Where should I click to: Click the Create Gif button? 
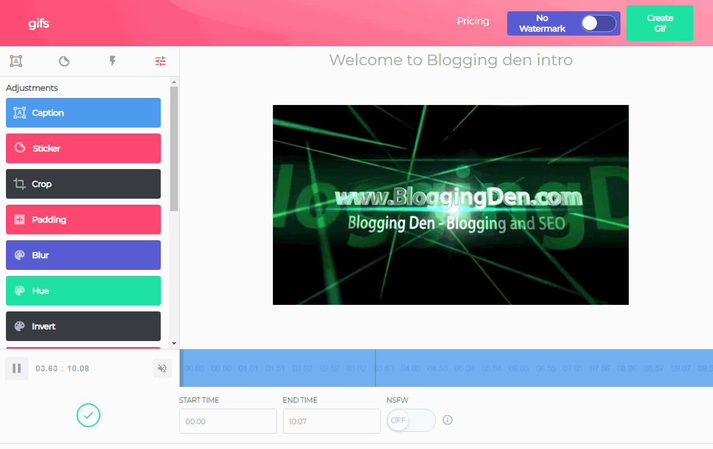click(x=660, y=23)
